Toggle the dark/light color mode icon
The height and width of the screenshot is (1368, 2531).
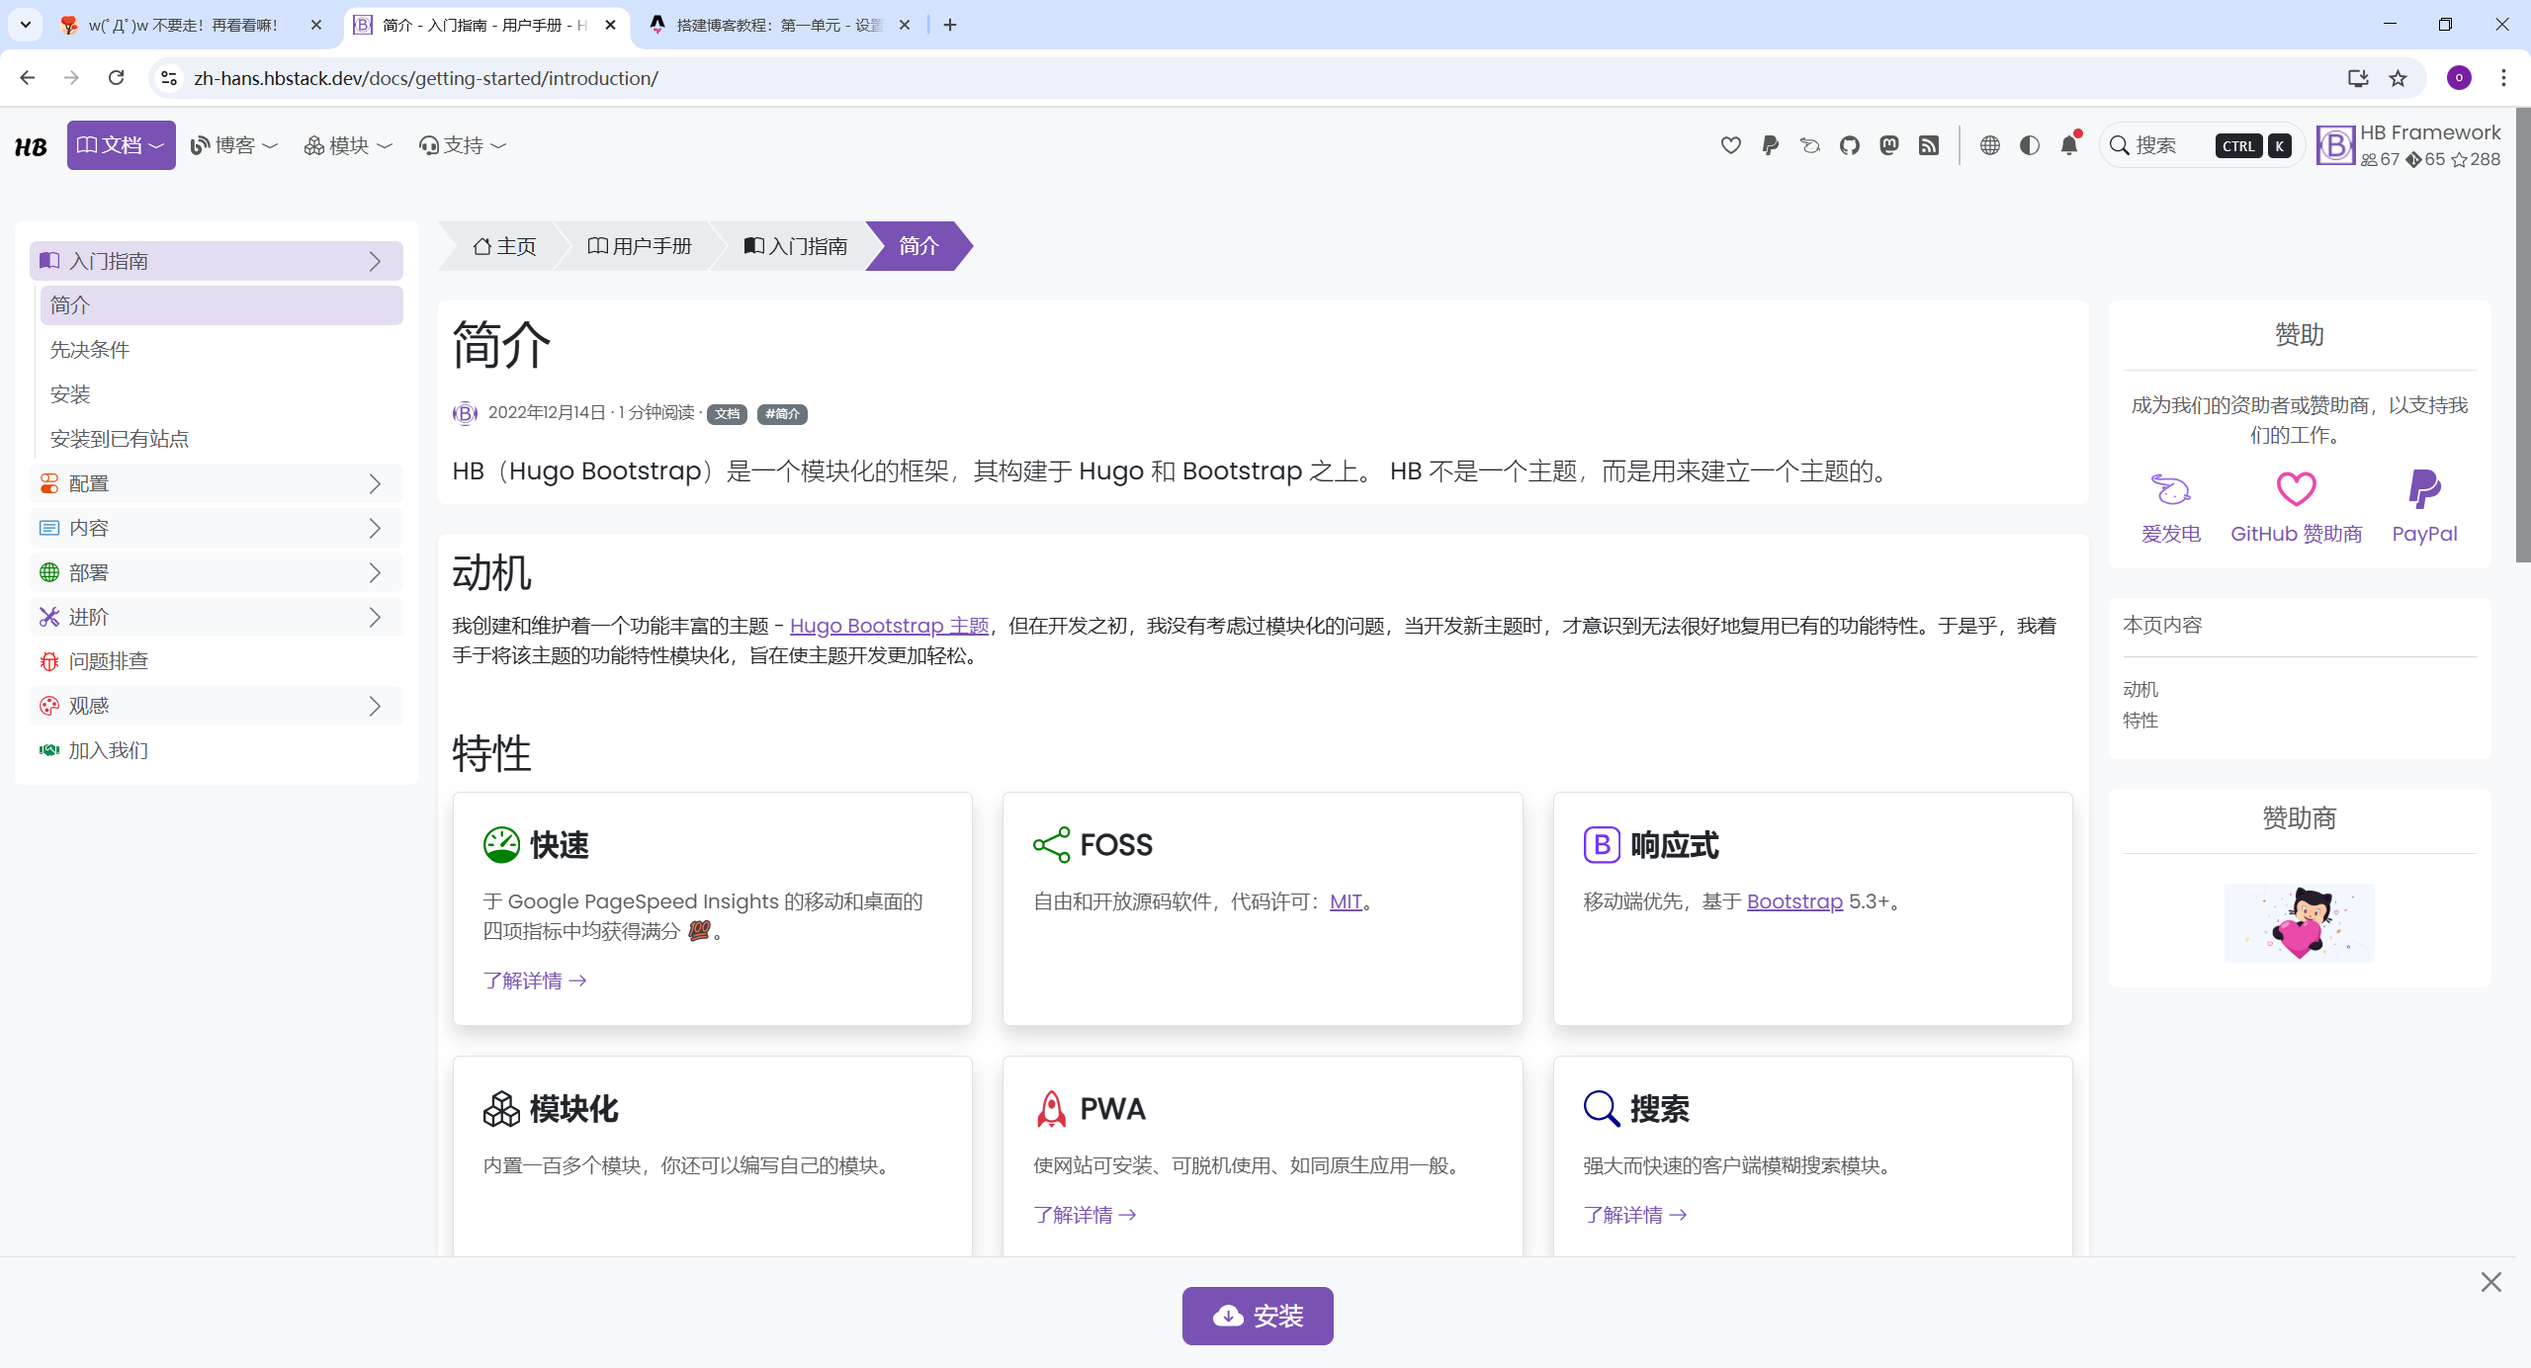[x=2029, y=145]
